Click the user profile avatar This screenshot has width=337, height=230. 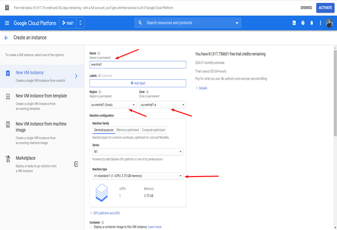click(x=329, y=23)
